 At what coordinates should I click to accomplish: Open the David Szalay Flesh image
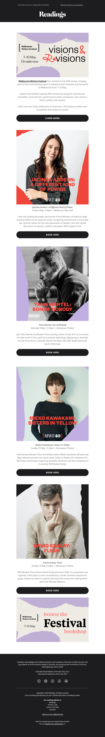tap(52, 521)
